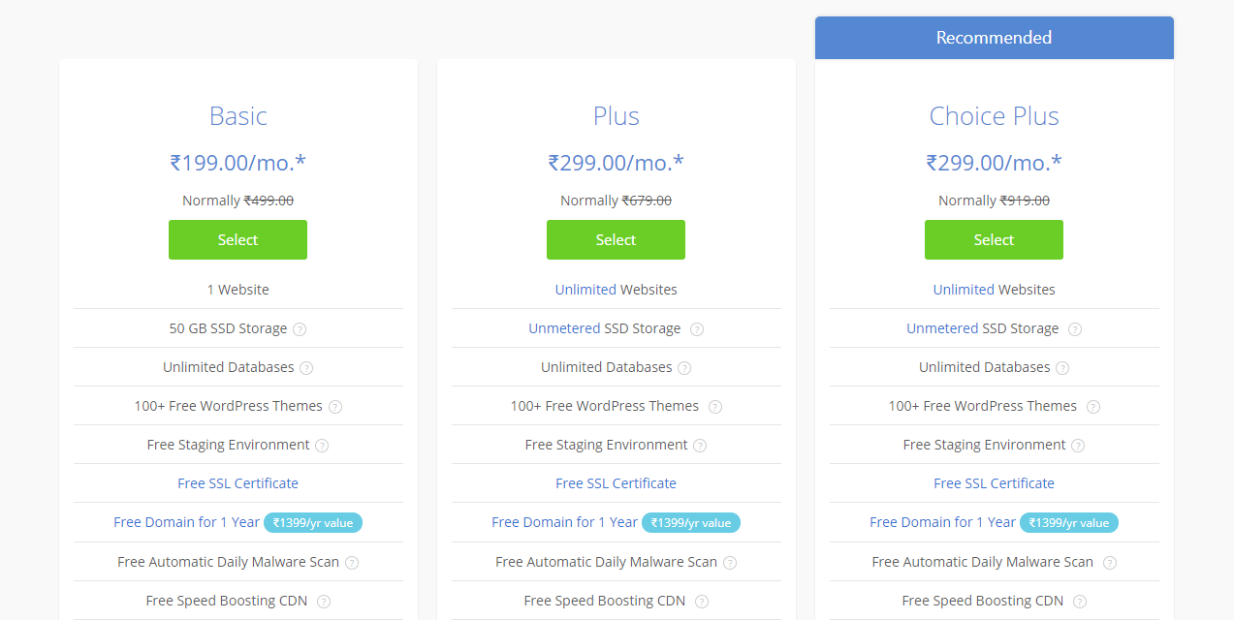Click Free Staging Environment text in Choice Plus
The height and width of the screenshot is (620, 1234).
984,445
